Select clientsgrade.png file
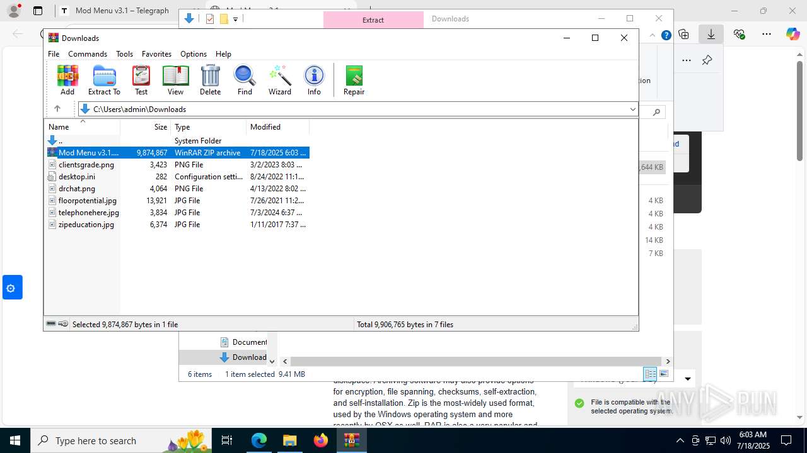This screenshot has height=453, width=807. click(x=86, y=165)
